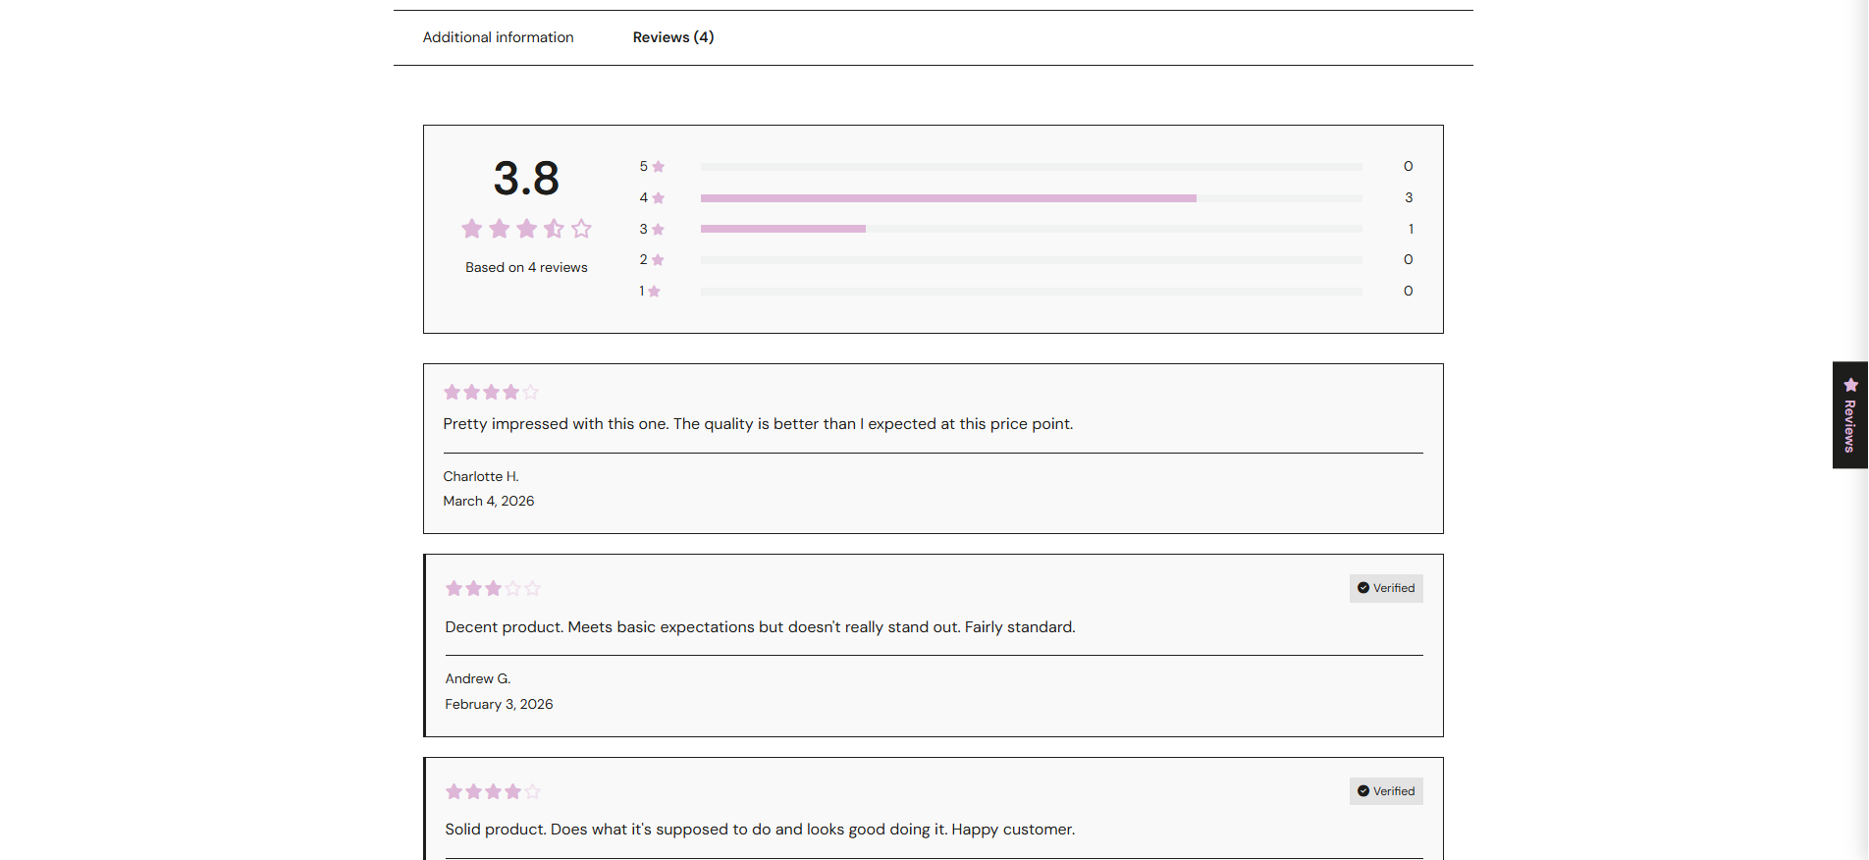Open the Additional information tab
The height and width of the screenshot is (860, 1869).
coord(498,37)
